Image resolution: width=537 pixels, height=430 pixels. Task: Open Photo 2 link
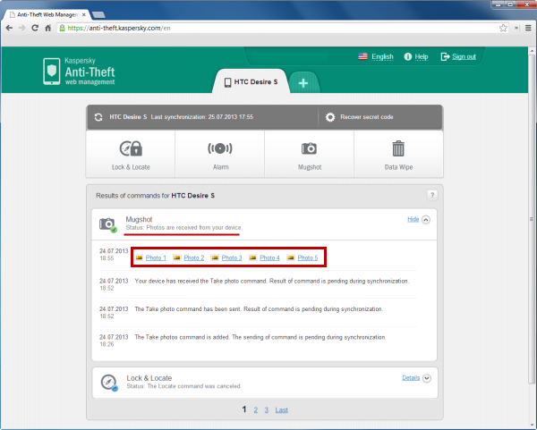[x=194, y=257]
